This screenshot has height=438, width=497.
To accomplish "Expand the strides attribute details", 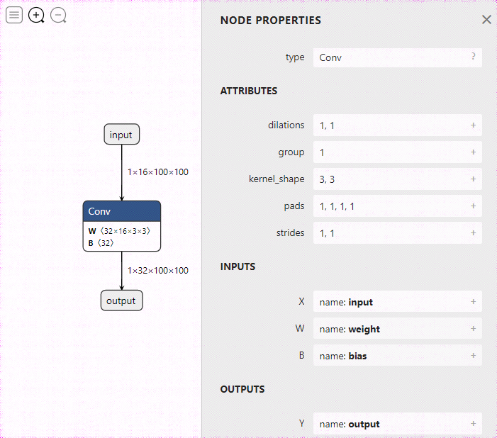I will [x=473, y=232].
